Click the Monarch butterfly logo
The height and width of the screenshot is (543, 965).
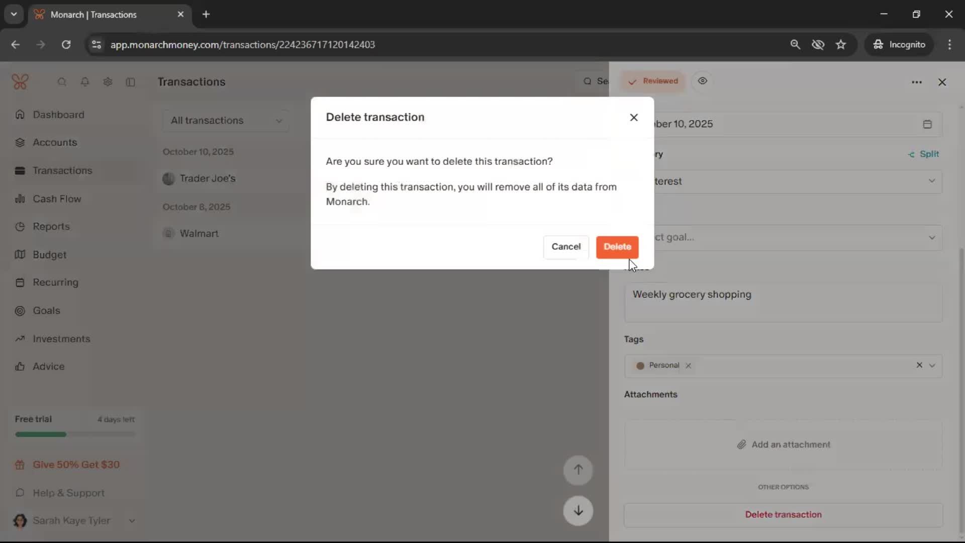(20, 81)
